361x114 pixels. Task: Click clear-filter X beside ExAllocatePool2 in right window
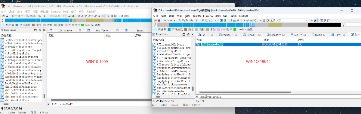click(x=197, y=97)
